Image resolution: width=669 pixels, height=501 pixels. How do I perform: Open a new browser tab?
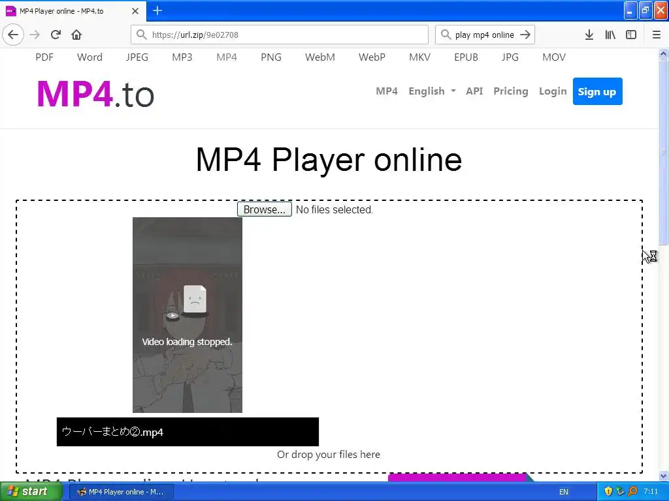tap(157, 10)
